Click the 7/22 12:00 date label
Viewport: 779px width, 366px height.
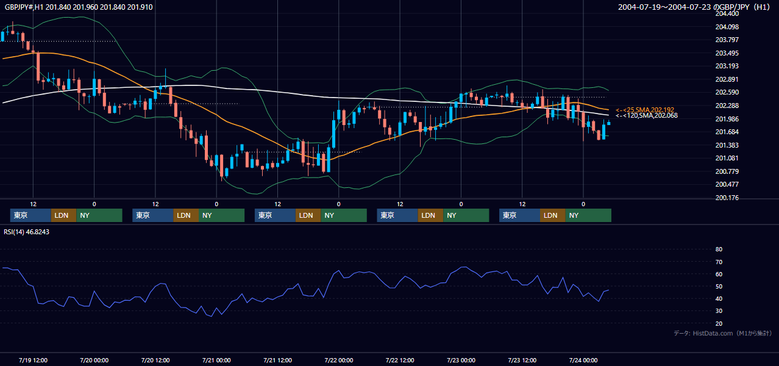pos(400,360)
